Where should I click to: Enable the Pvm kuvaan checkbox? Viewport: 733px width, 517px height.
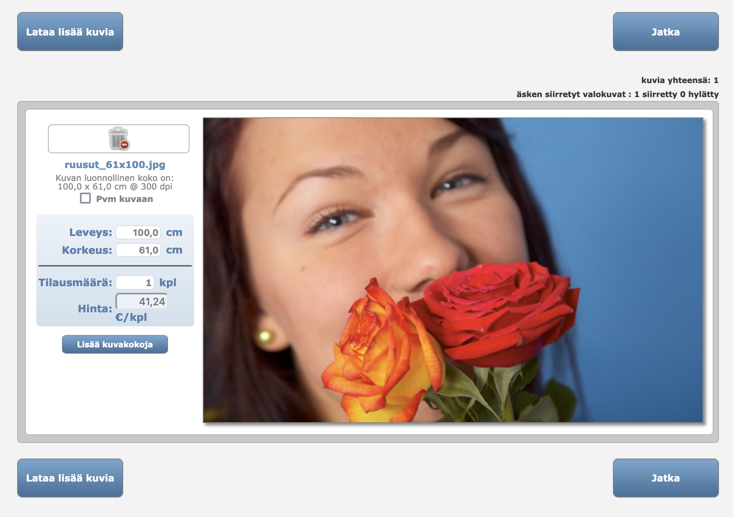pos(85,198)
